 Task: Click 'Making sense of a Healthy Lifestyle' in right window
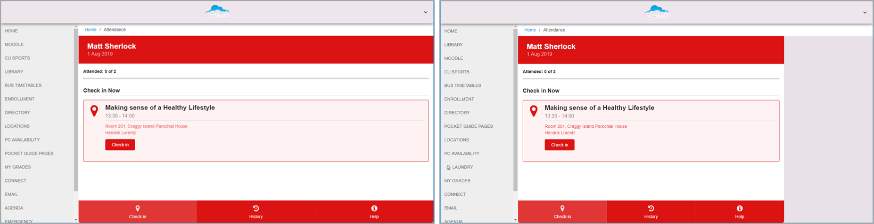599,108
